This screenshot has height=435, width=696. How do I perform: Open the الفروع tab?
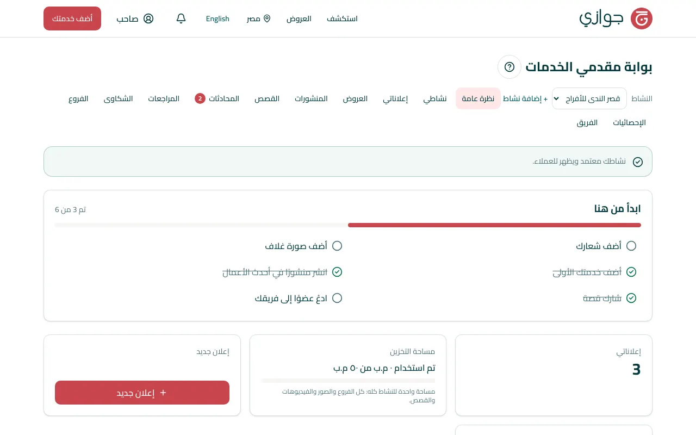coord(78,98)
